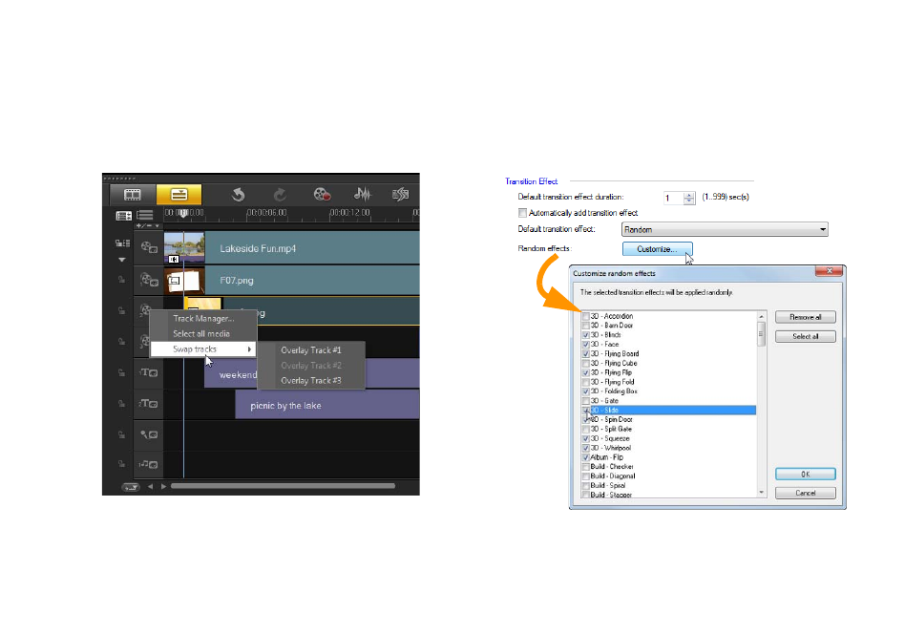Image resolution: width=905 pixels, height=634 pixels.
Task: Select the 'picnic by the lake' title clip
Action: click(327, 406)
